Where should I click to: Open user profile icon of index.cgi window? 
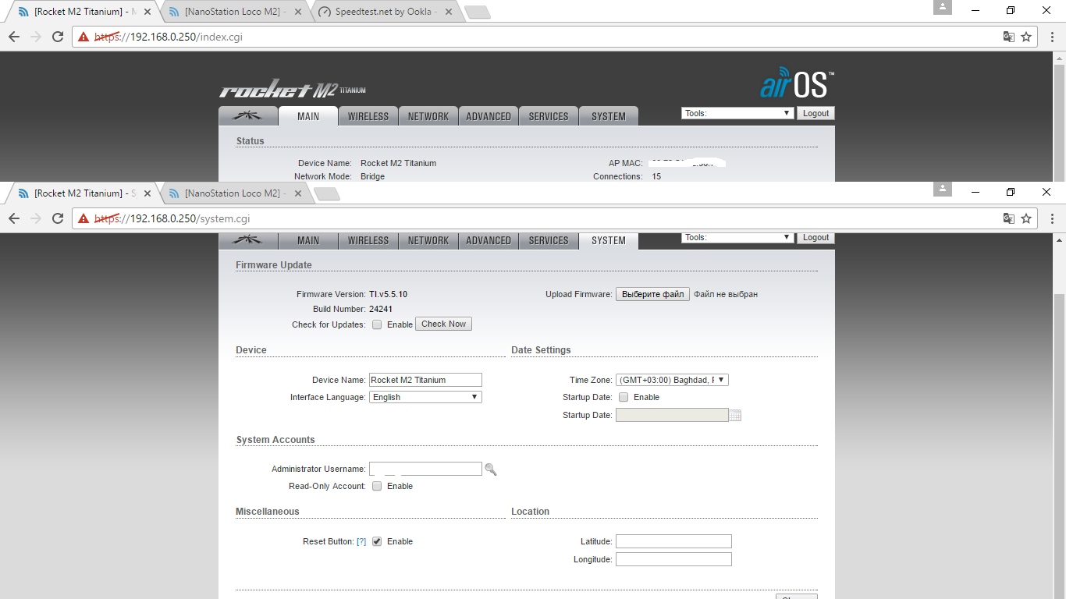click(x=944, y=7)
